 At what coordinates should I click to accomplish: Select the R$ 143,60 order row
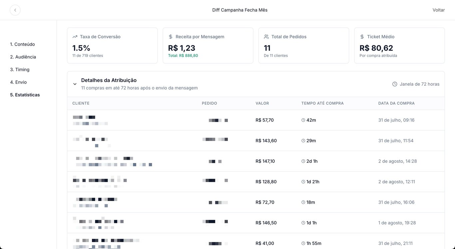tap(256, 141)
